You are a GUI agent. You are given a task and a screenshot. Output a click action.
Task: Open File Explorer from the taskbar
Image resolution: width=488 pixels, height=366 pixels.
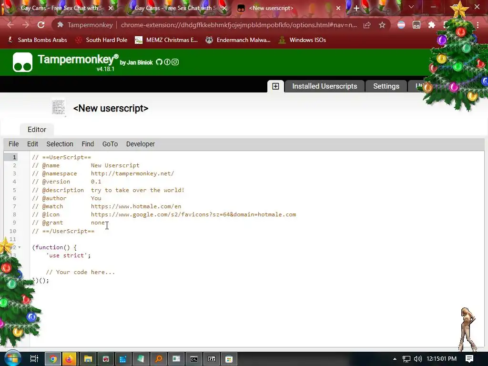click(88, 359)
